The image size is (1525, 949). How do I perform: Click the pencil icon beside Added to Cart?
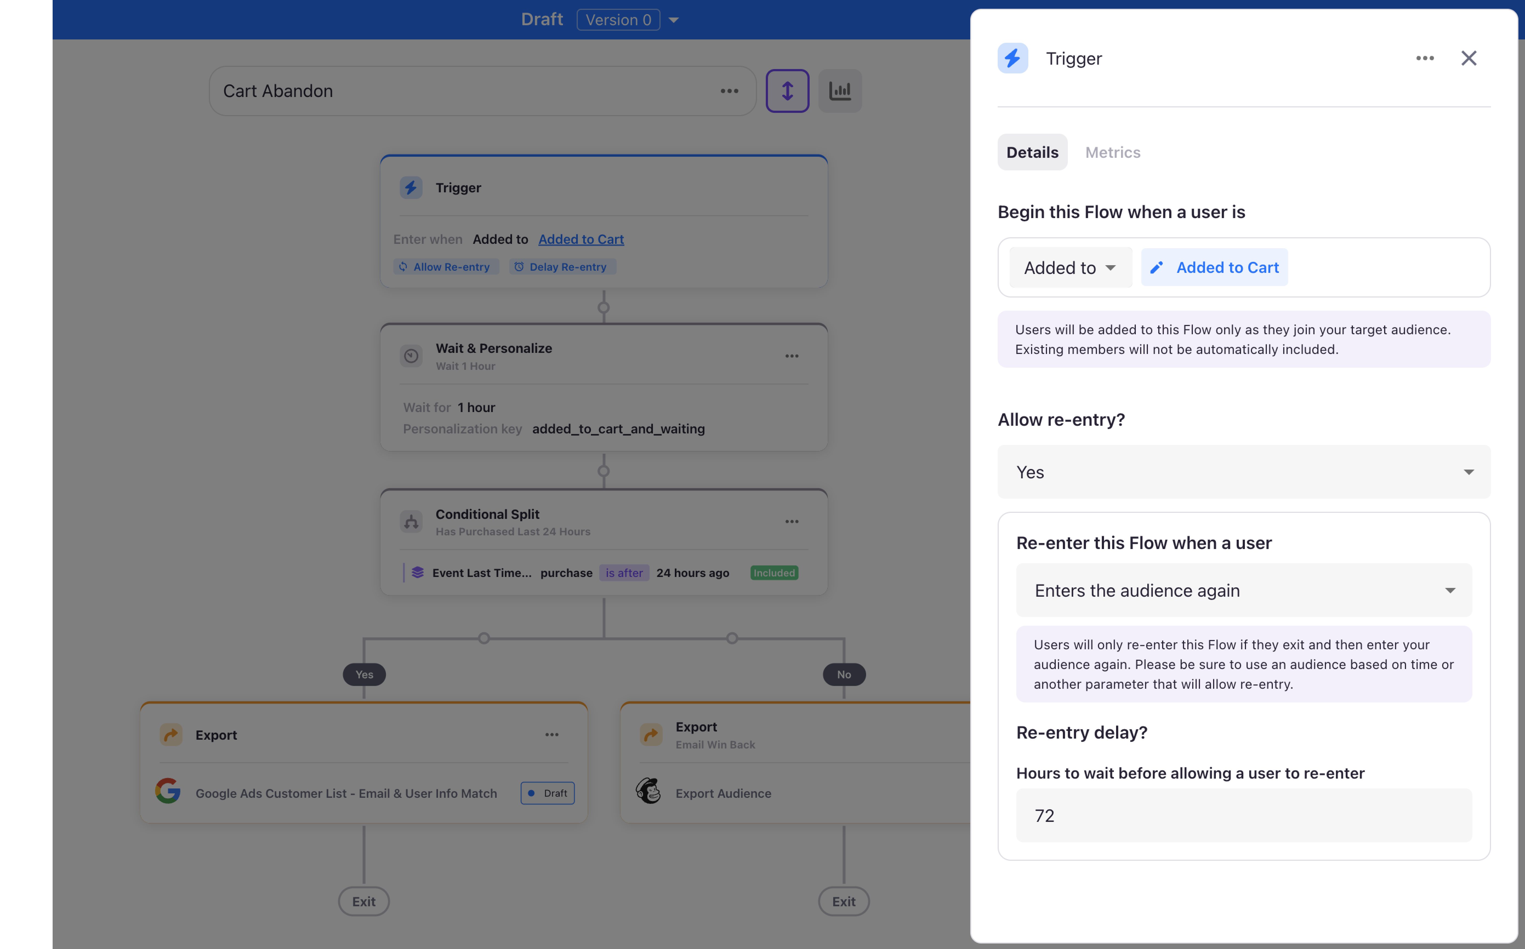click(1156, 268)
